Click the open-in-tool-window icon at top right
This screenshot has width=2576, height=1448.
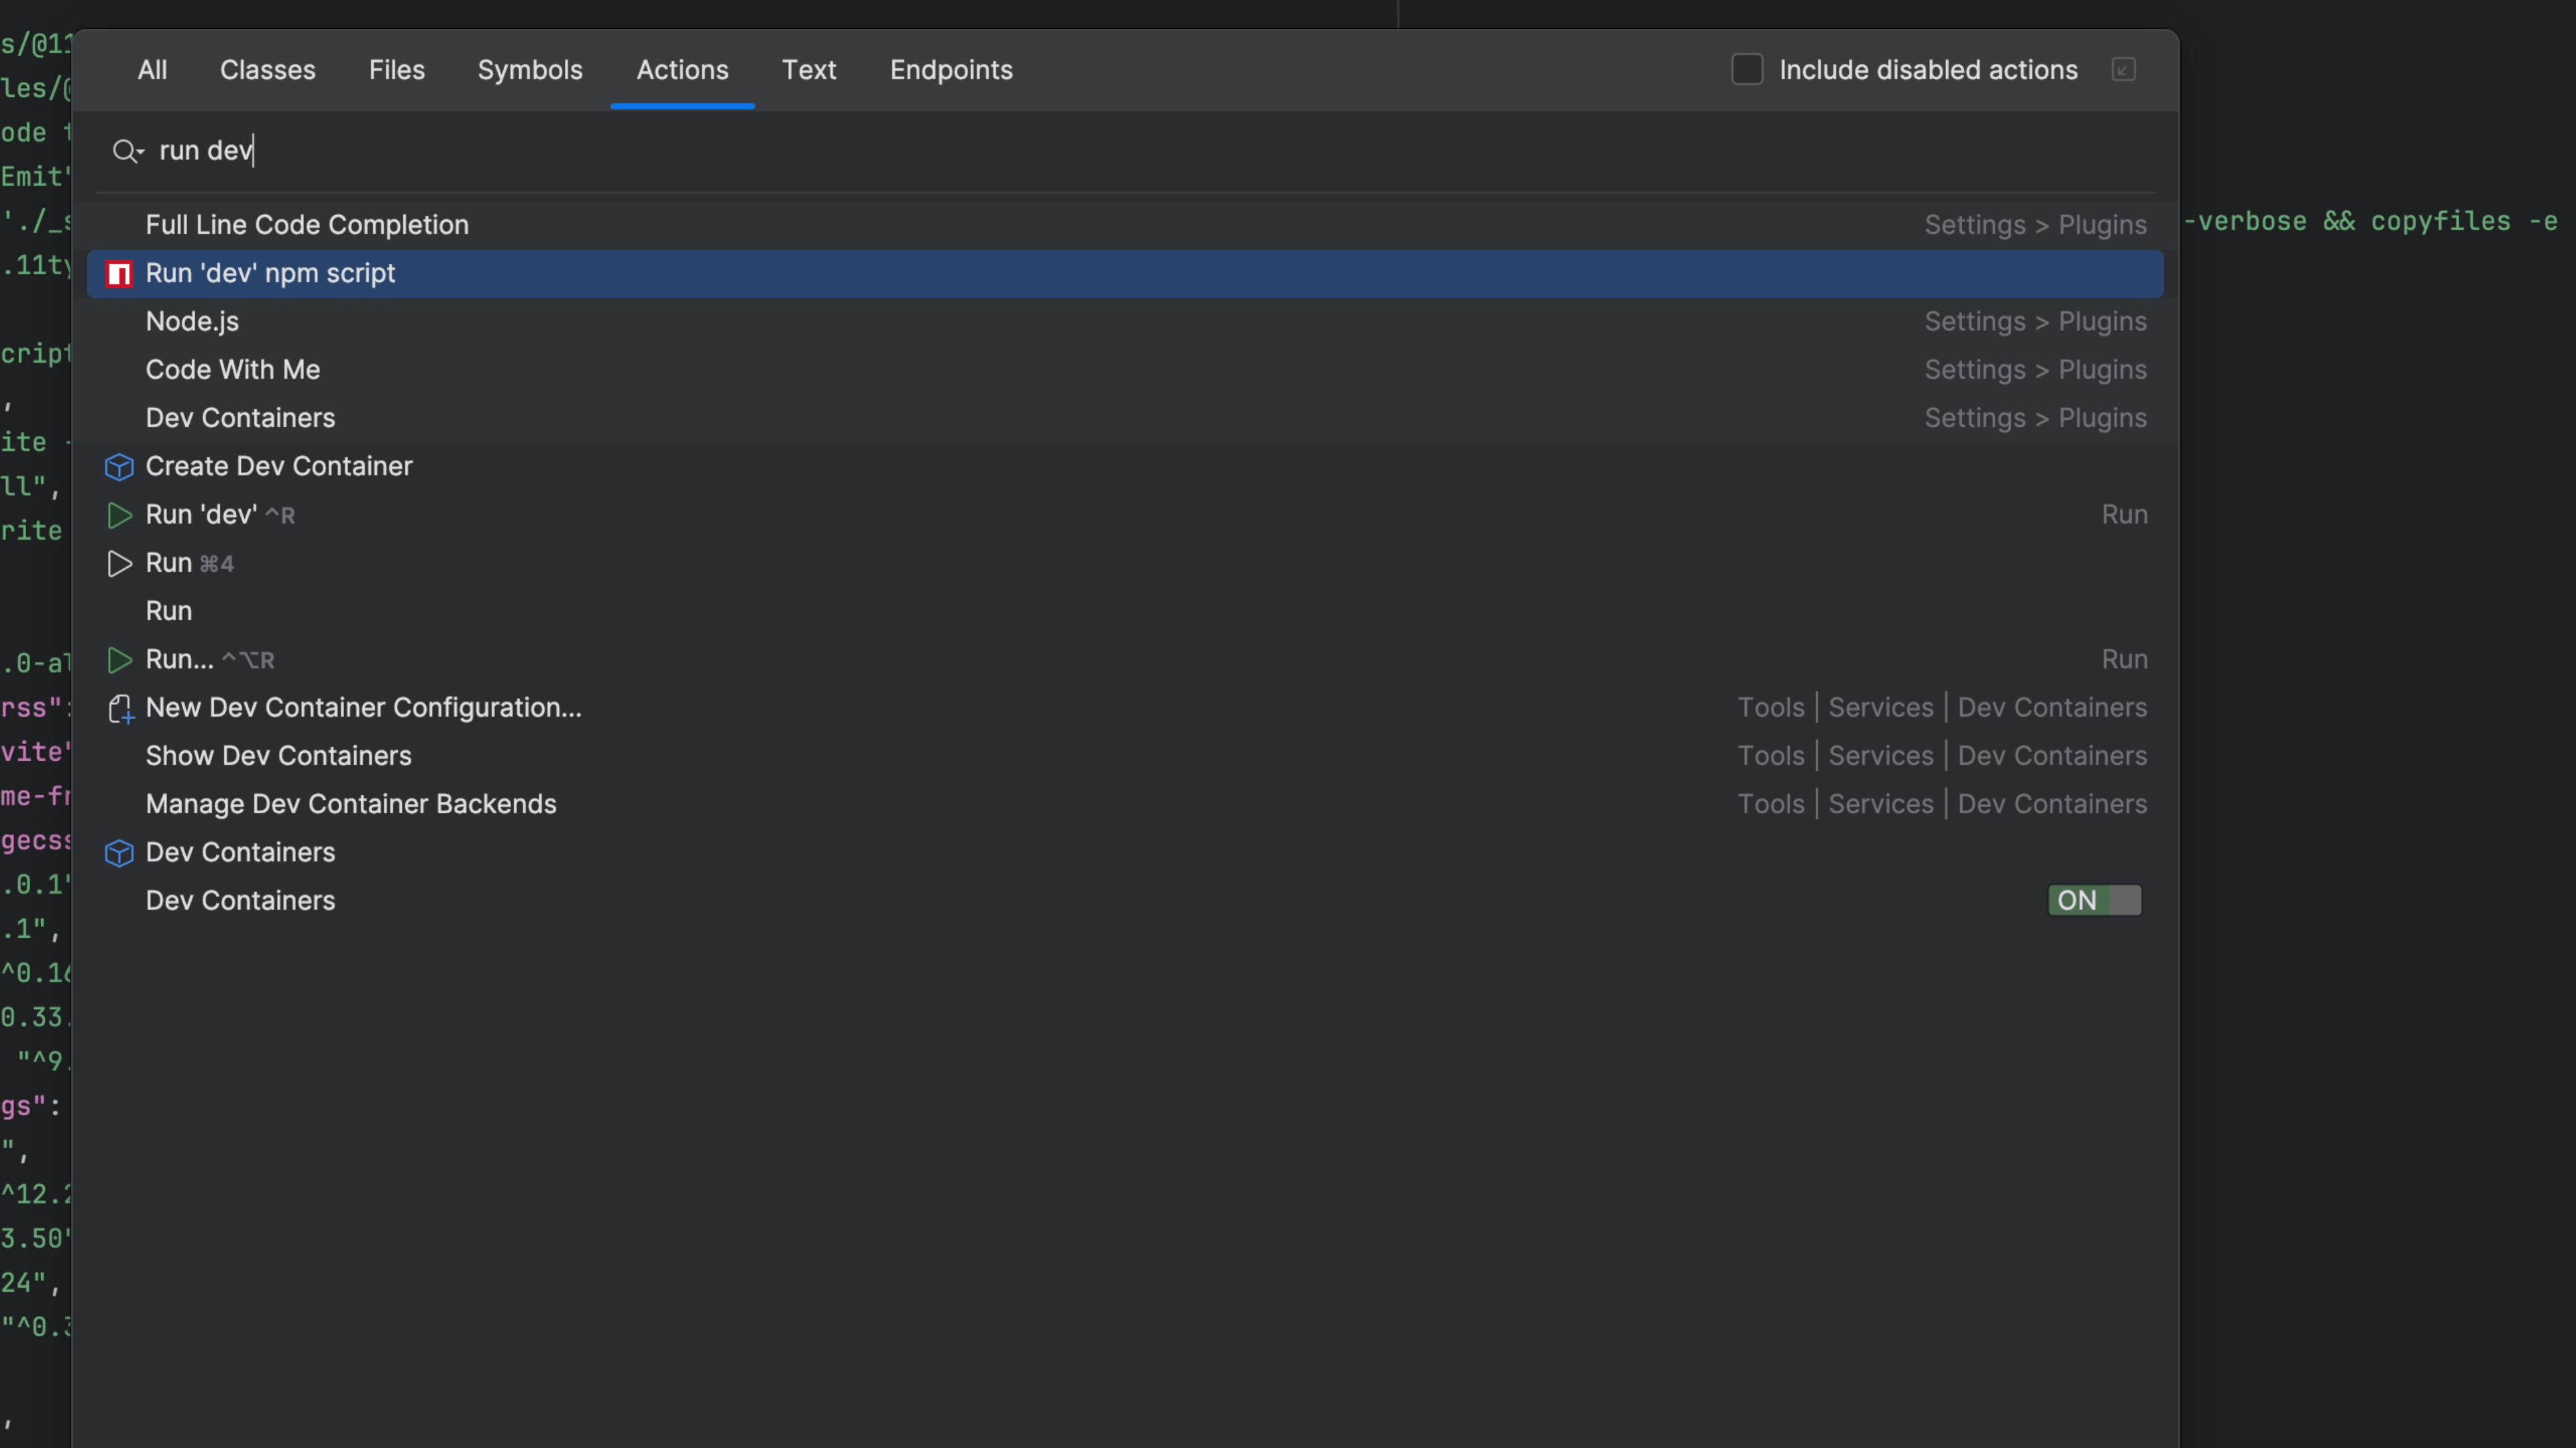click(x=2123, y=70)
